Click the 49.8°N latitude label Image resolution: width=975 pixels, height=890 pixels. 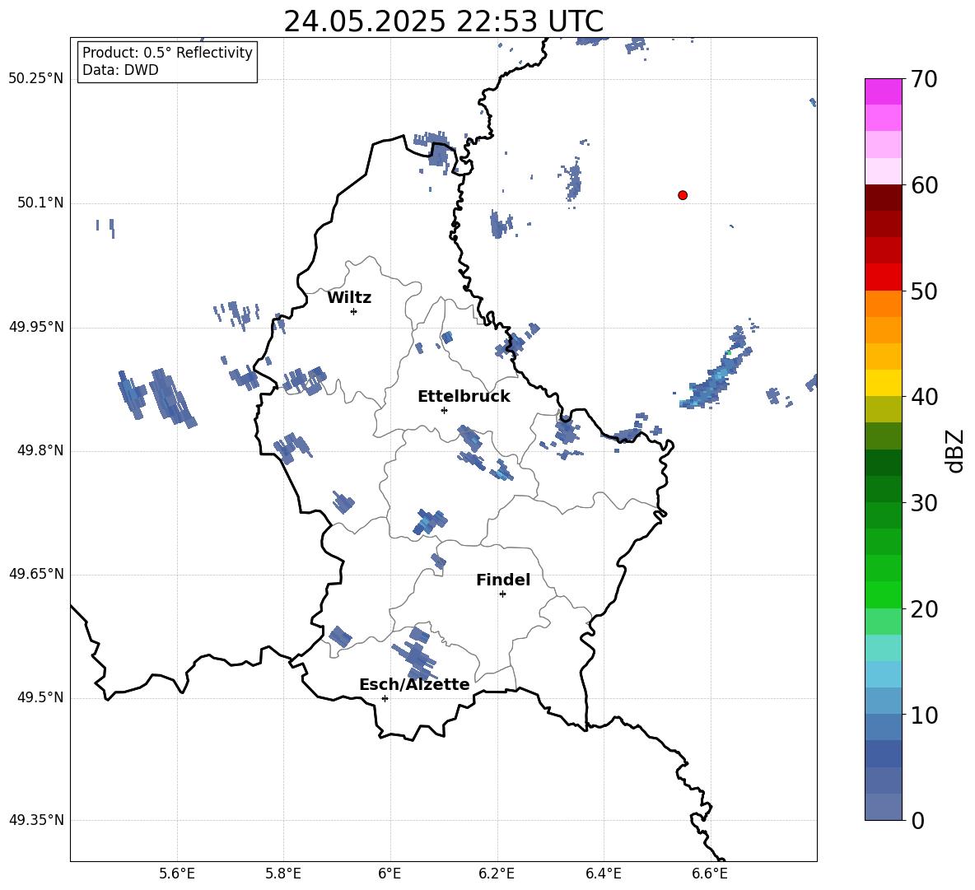40,450
